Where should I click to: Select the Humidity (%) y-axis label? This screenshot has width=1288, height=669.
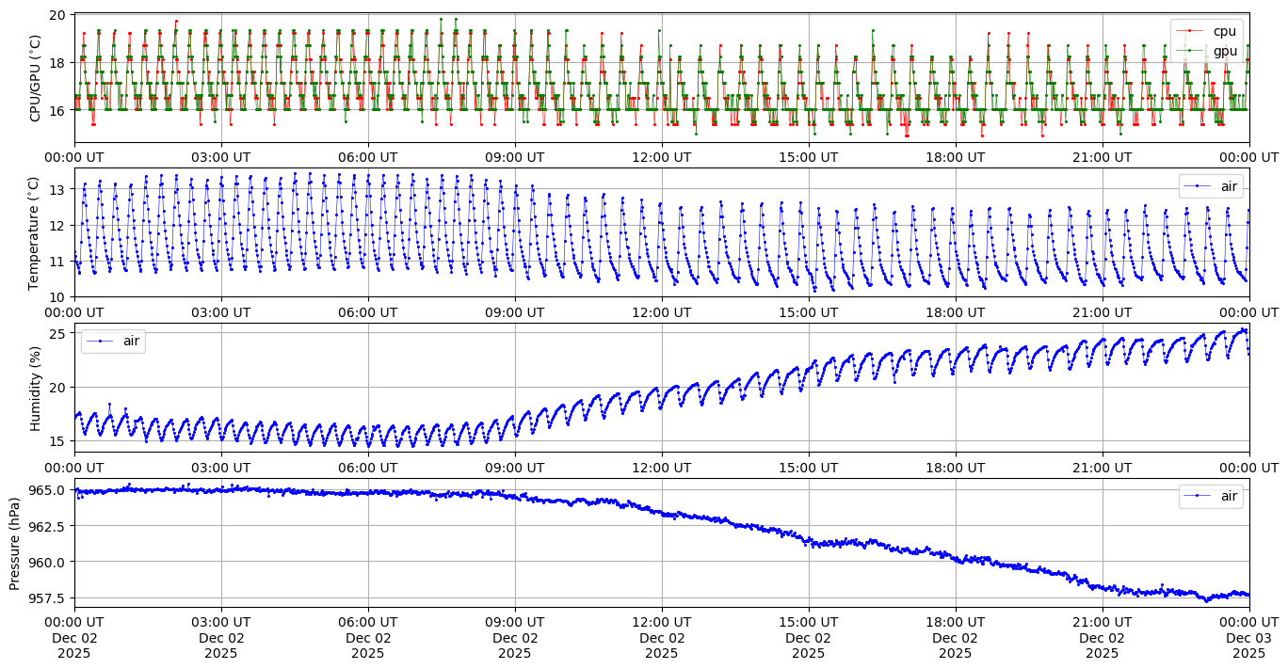[36, 388]
